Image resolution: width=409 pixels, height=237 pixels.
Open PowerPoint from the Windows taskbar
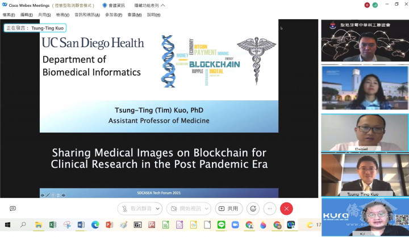click(x=109, y=225)
